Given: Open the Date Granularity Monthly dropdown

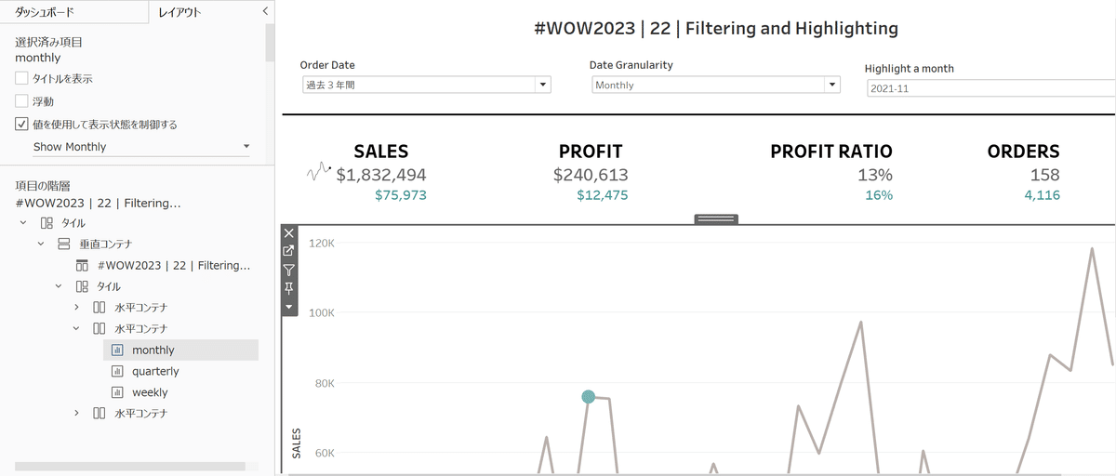Looking at the screenshot, I should click(x=716, y=85).
